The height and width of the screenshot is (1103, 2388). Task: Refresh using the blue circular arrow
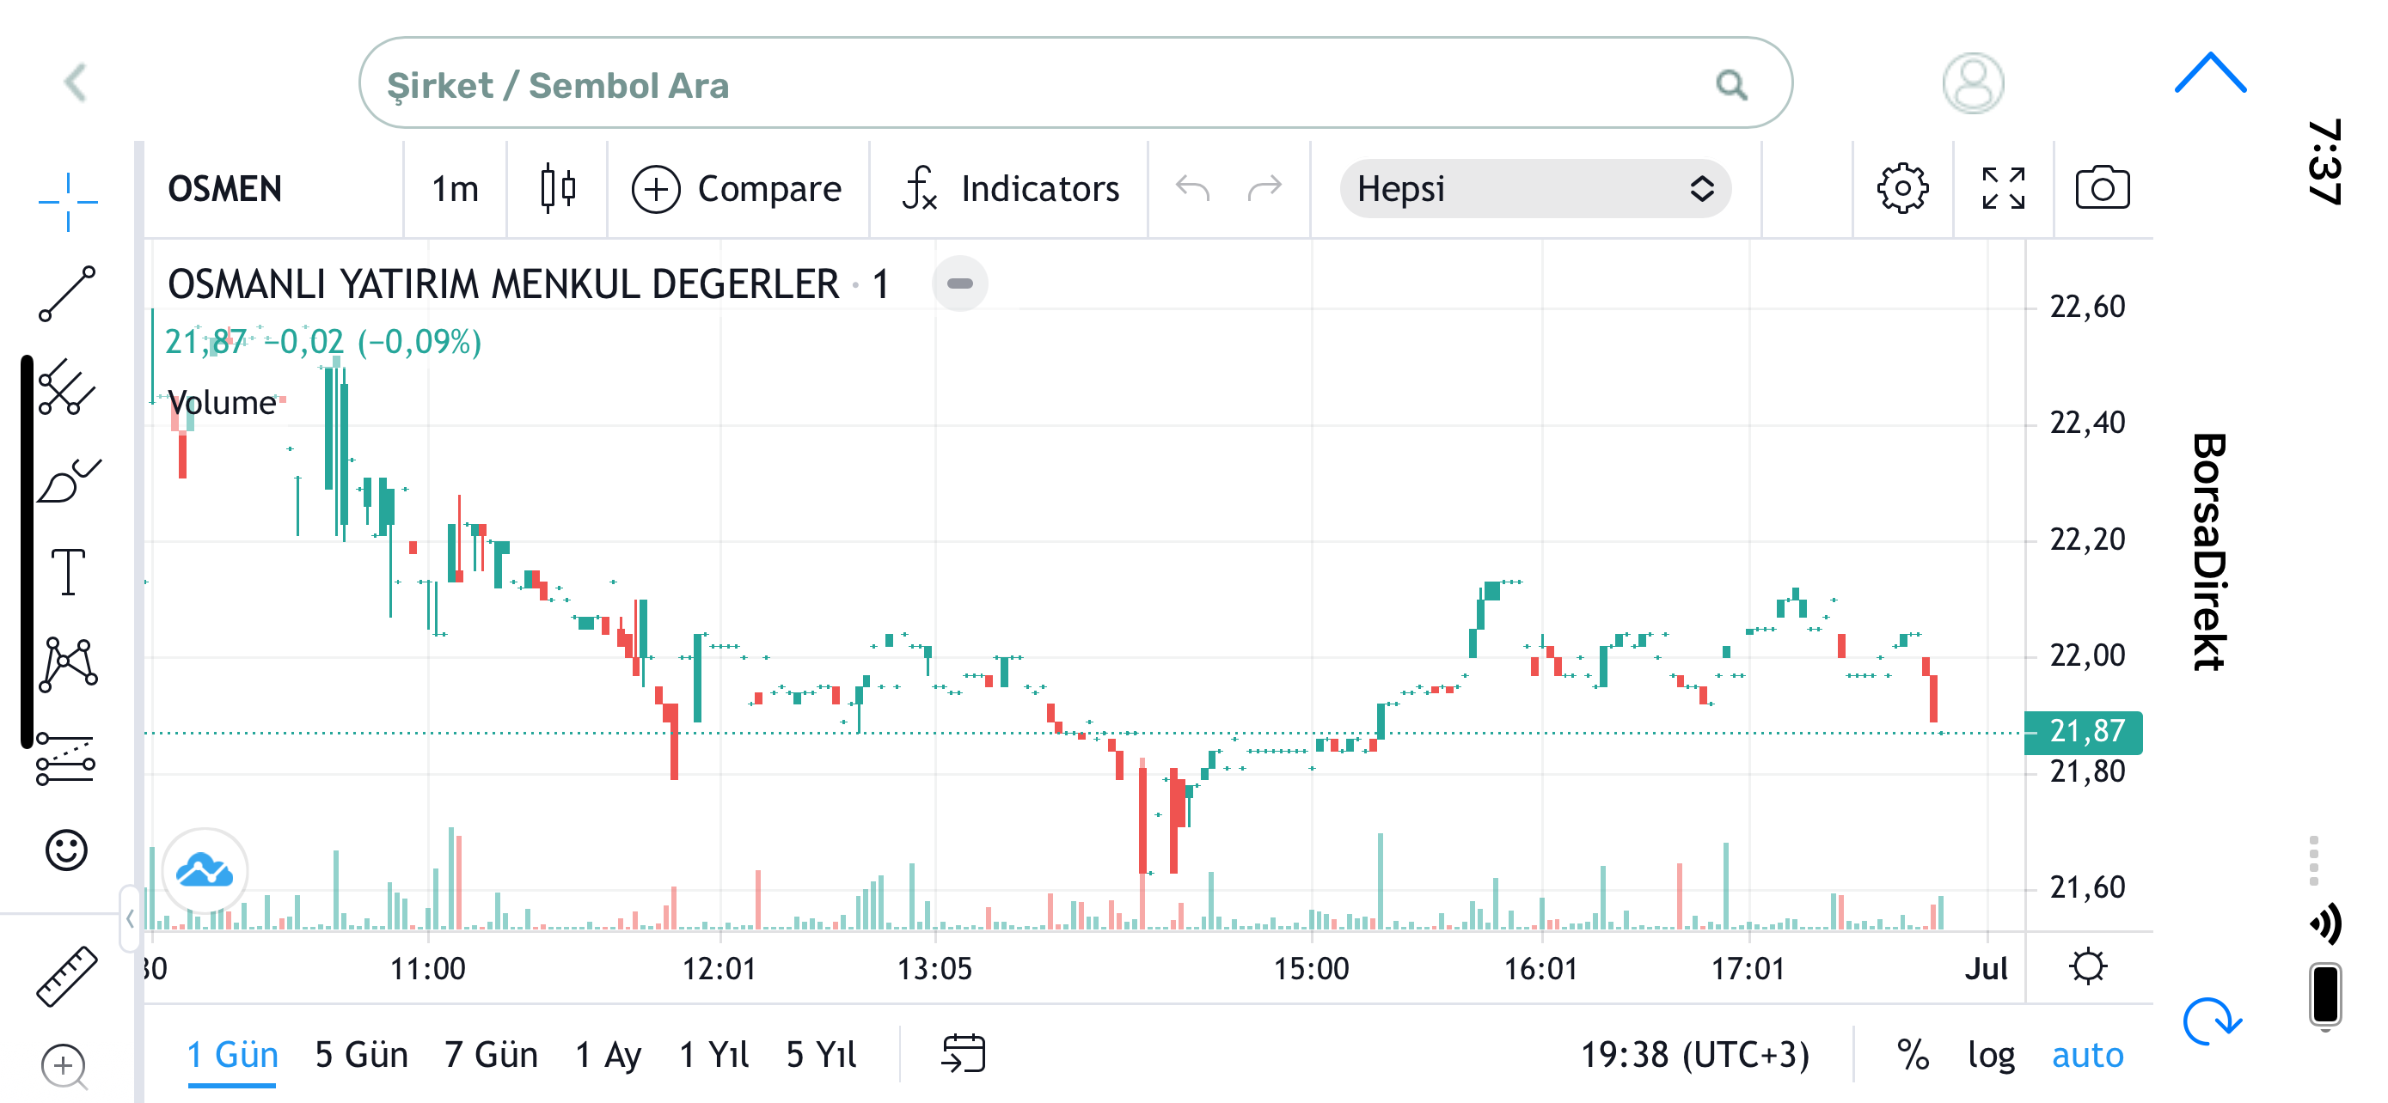click(2211, 1022)
